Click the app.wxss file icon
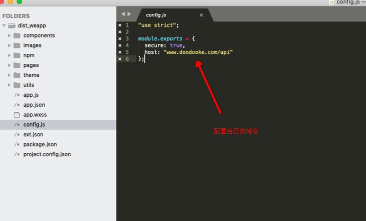366x221 pixels. click(17, 115)
